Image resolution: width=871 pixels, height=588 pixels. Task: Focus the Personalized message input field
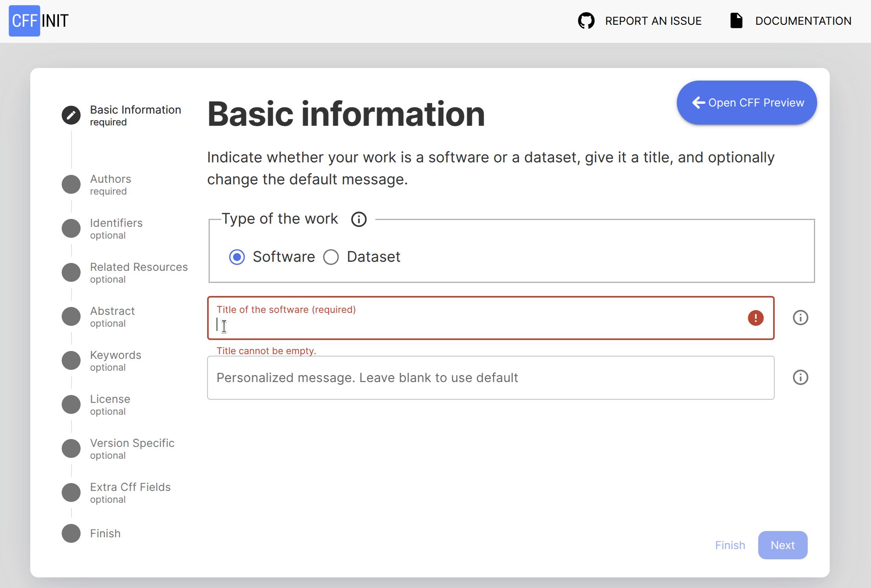click(x=490, y=378)
